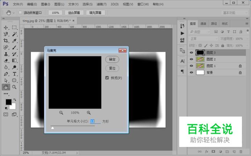Open the Character panel icon
The width and height of the screenshot is (251, 156).
point(182,61)
